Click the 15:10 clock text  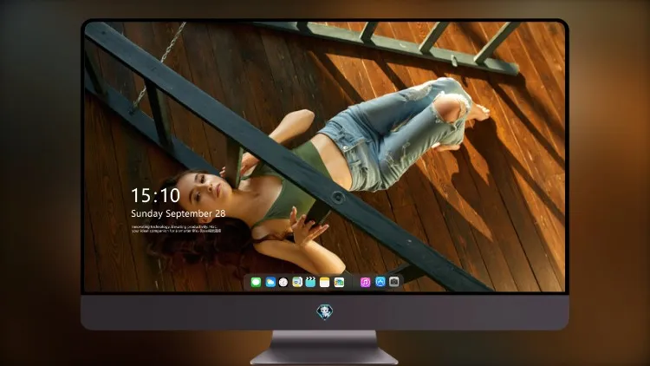coord(155,195)
